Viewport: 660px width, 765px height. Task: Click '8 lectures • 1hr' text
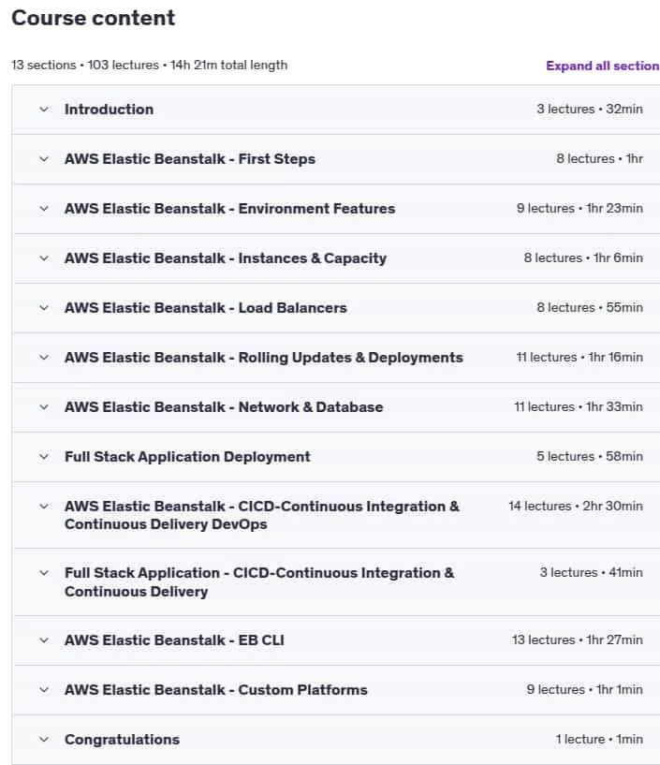599,158
